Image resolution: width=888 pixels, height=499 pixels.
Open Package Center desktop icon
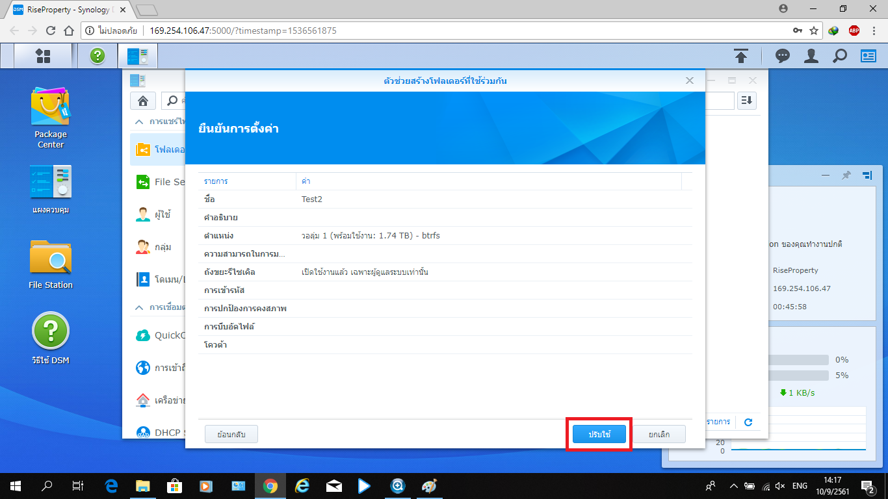(x=50, y=109)
